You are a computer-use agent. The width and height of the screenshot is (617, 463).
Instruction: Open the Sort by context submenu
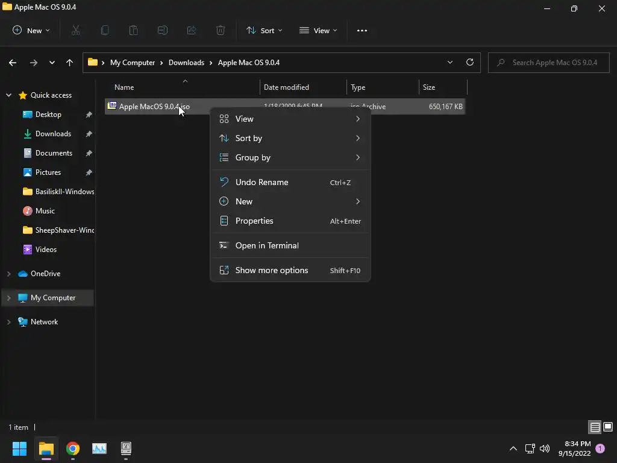(x=290, y=138)
